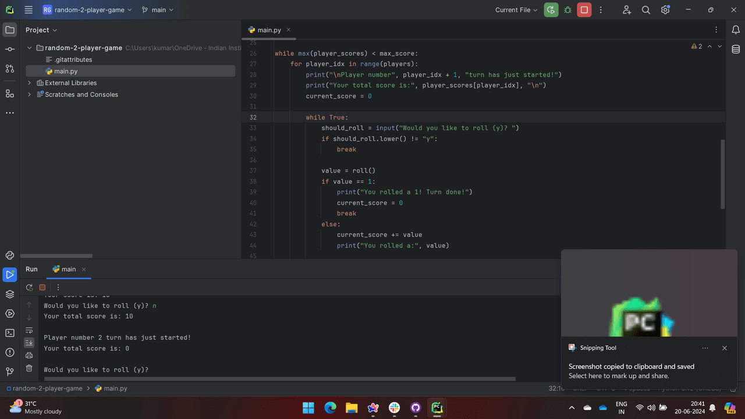Open the Python Packages tool window
The height and width of the screenshot is (419, 745).
pos(10,294)
